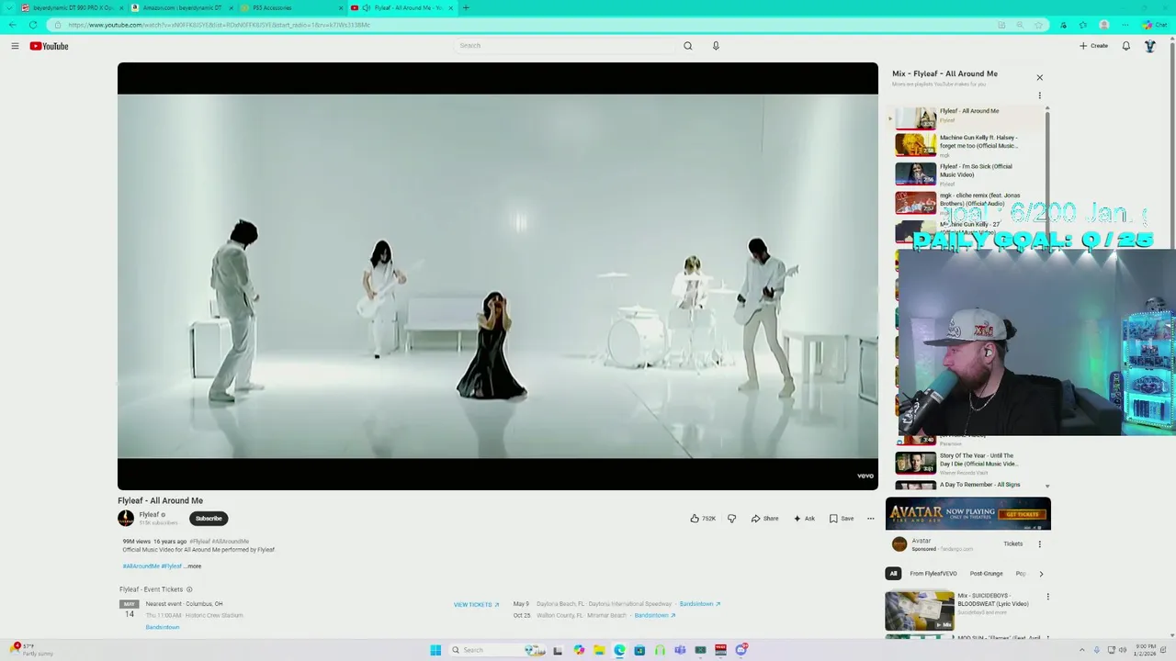
Task: Select the All filter chip
Action: [x=892, y=574]
